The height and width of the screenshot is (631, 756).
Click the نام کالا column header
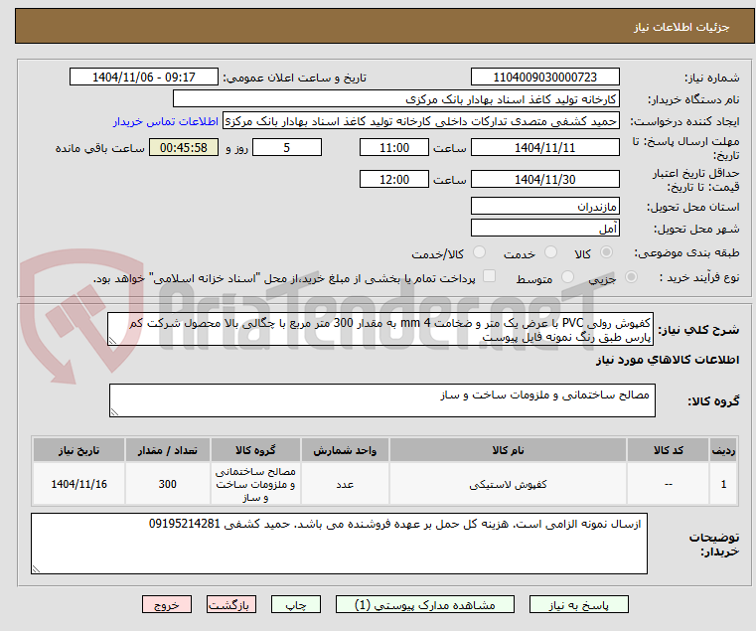tap(508, 450)
